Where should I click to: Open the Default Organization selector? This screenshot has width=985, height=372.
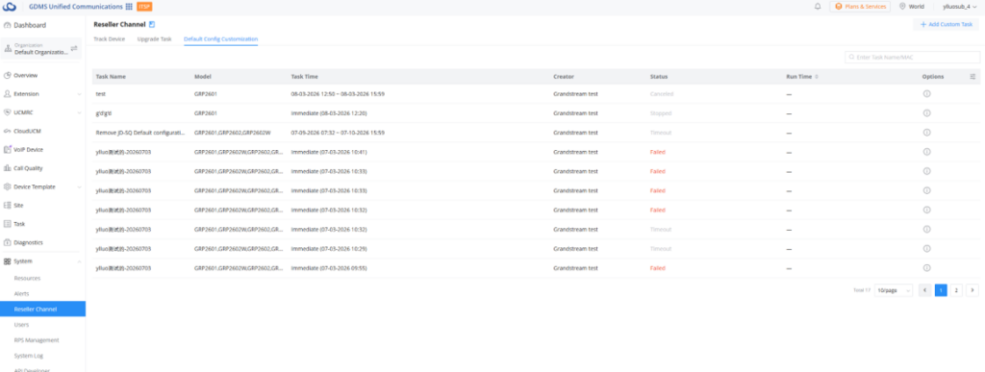coord(41,49)
